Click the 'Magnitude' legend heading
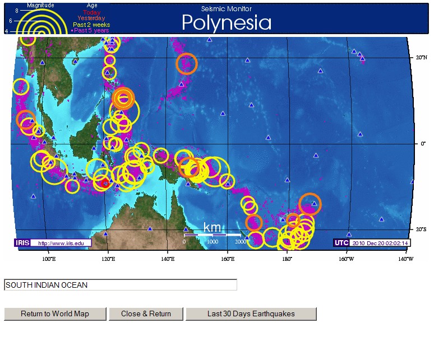 (x=40, y=5)
